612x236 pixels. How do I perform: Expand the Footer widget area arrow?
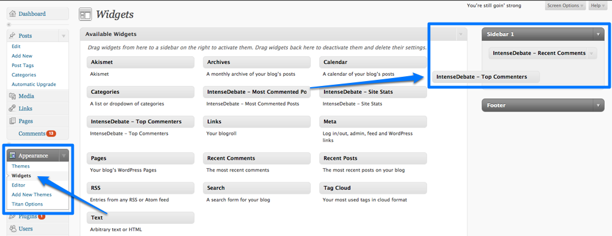(x=598, y=105)
